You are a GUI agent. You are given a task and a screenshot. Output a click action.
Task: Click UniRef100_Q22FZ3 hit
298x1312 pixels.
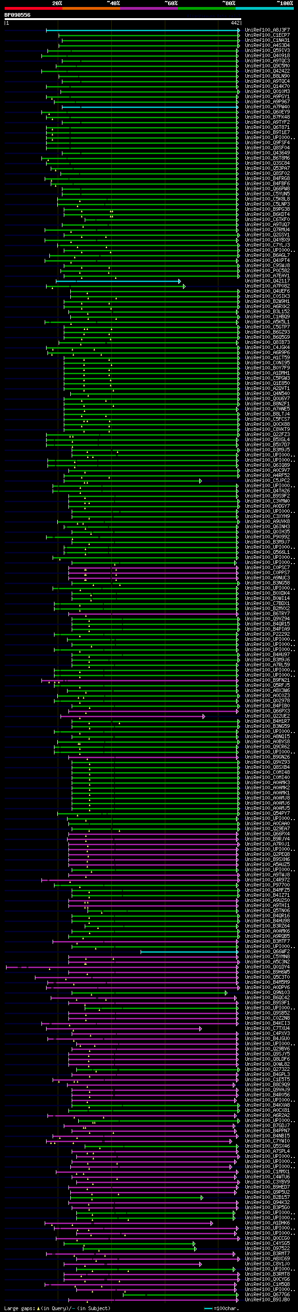click(x=267, y=434)
